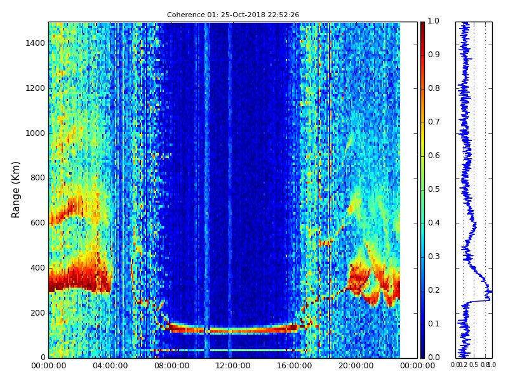Click the 600 tick label on range axis
Viewport: 508px width, 381px height.
[x=37, y=224]
